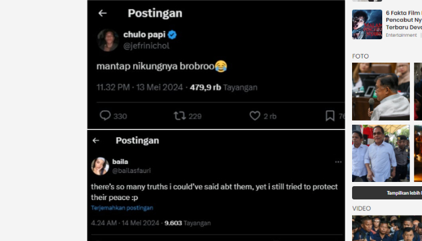Open the @bailasfauri username handle
Screen dimensions: 422x241
132,171
